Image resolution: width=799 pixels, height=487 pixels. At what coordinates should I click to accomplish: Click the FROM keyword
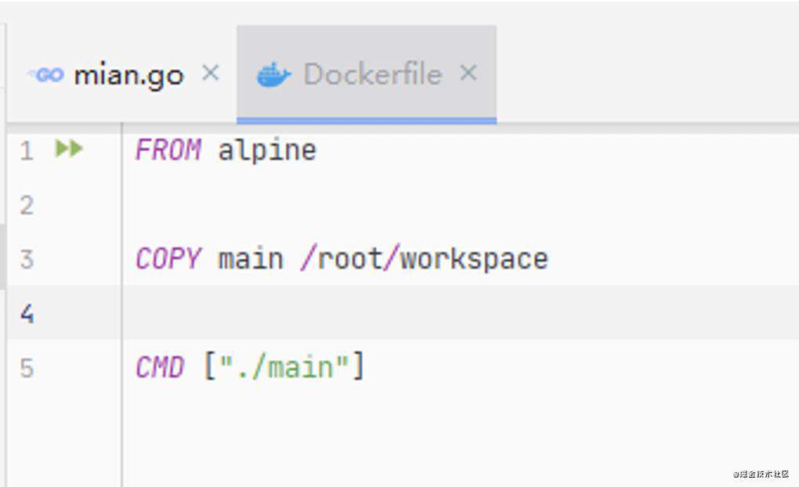click(x=168, y=150)
